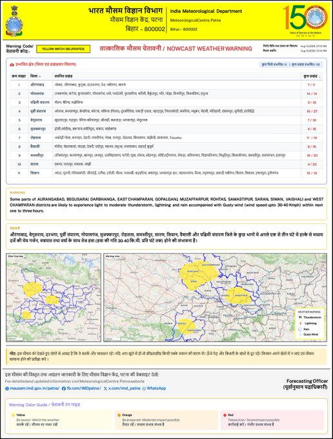The image size is (333, 439).
Task: Click the India Meteorological Department heading
Action: pyautogui.click(x=206, y=12)
